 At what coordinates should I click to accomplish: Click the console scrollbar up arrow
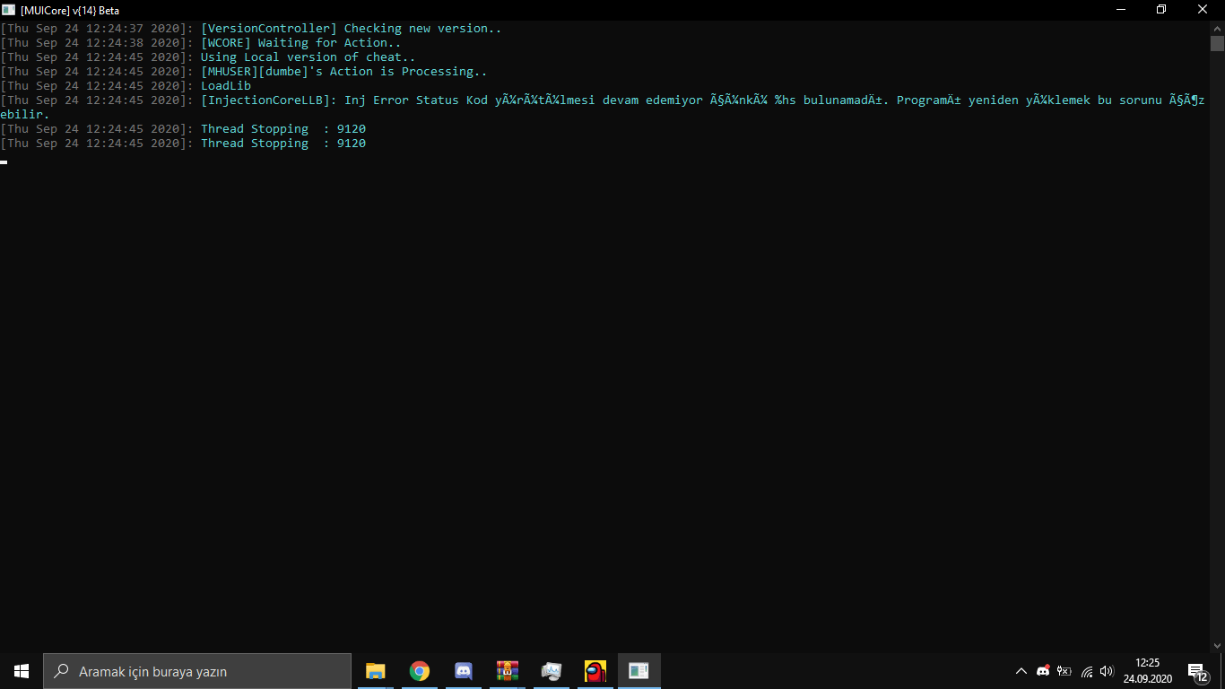tap(1217, 28)
